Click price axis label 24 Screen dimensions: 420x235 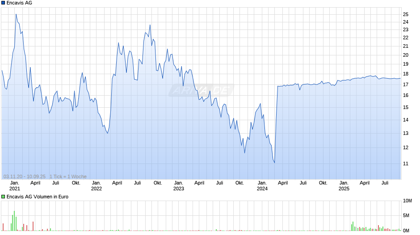406,22
